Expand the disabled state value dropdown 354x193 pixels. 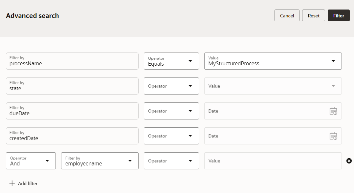tap(333, 86)
